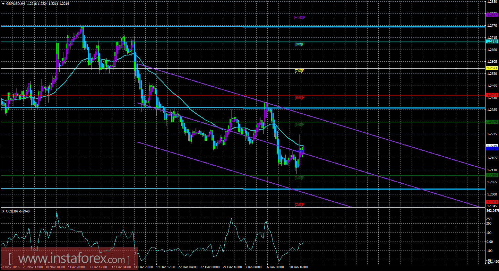The width and height of the screenshot is (499, 271).
Task: Click the 14 Dec 20:00 date label
Action: point(144,268)
